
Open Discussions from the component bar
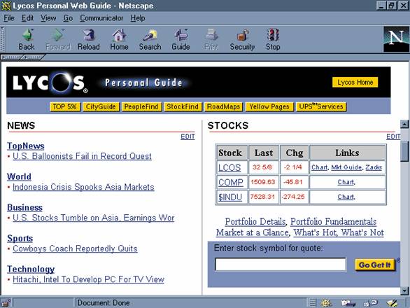click(x=371, y=303)
